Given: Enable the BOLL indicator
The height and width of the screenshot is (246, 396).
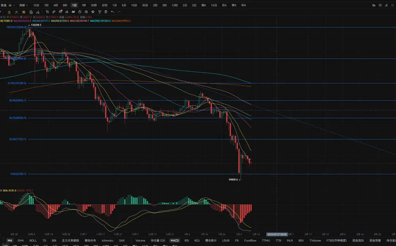Looking at the screenshot, I should coord(33,241).
